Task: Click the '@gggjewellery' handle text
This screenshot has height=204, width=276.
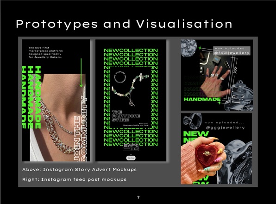Action: coord(226,127)
